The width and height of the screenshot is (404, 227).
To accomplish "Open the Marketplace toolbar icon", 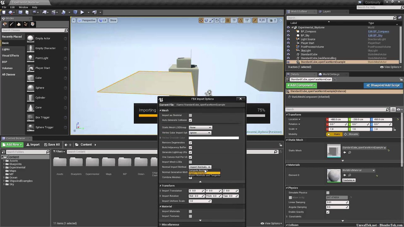I will (x=27, y=12).
